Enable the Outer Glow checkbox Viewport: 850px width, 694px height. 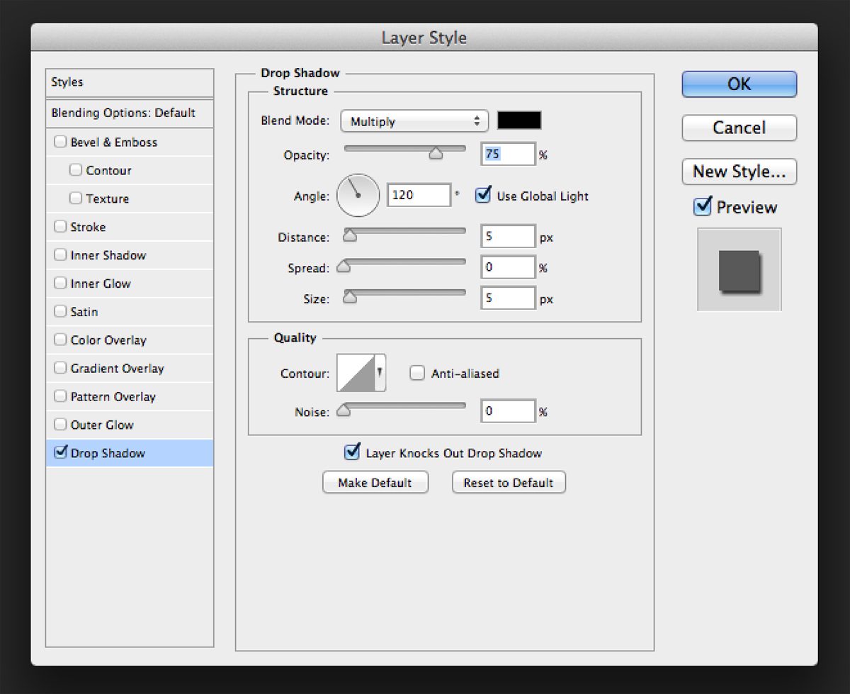[x=60, y=425]
